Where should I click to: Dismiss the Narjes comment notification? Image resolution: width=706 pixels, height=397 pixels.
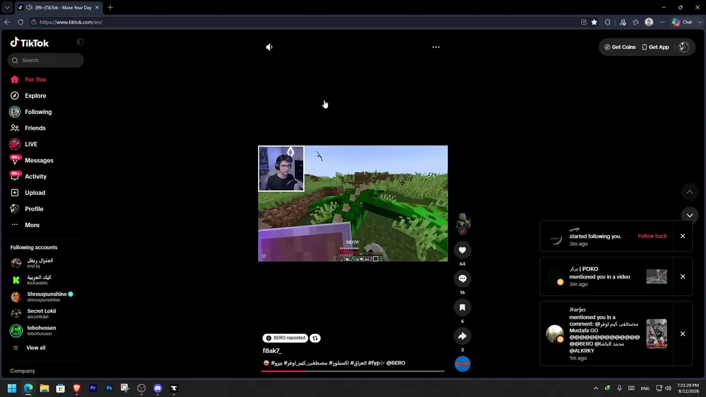[x=683, y=334]
